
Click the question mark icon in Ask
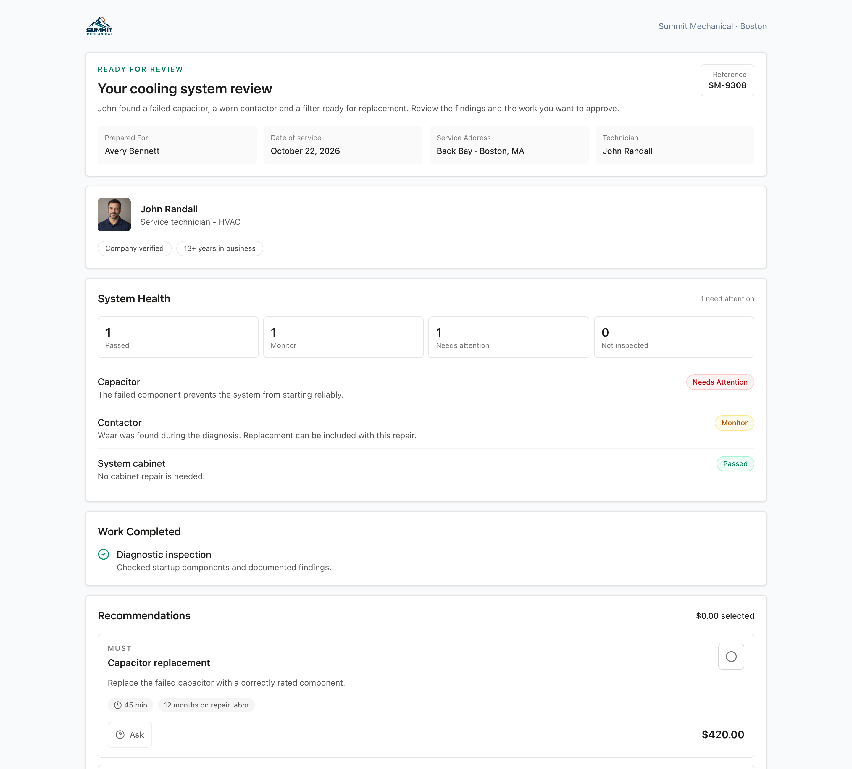pos(120,734)
